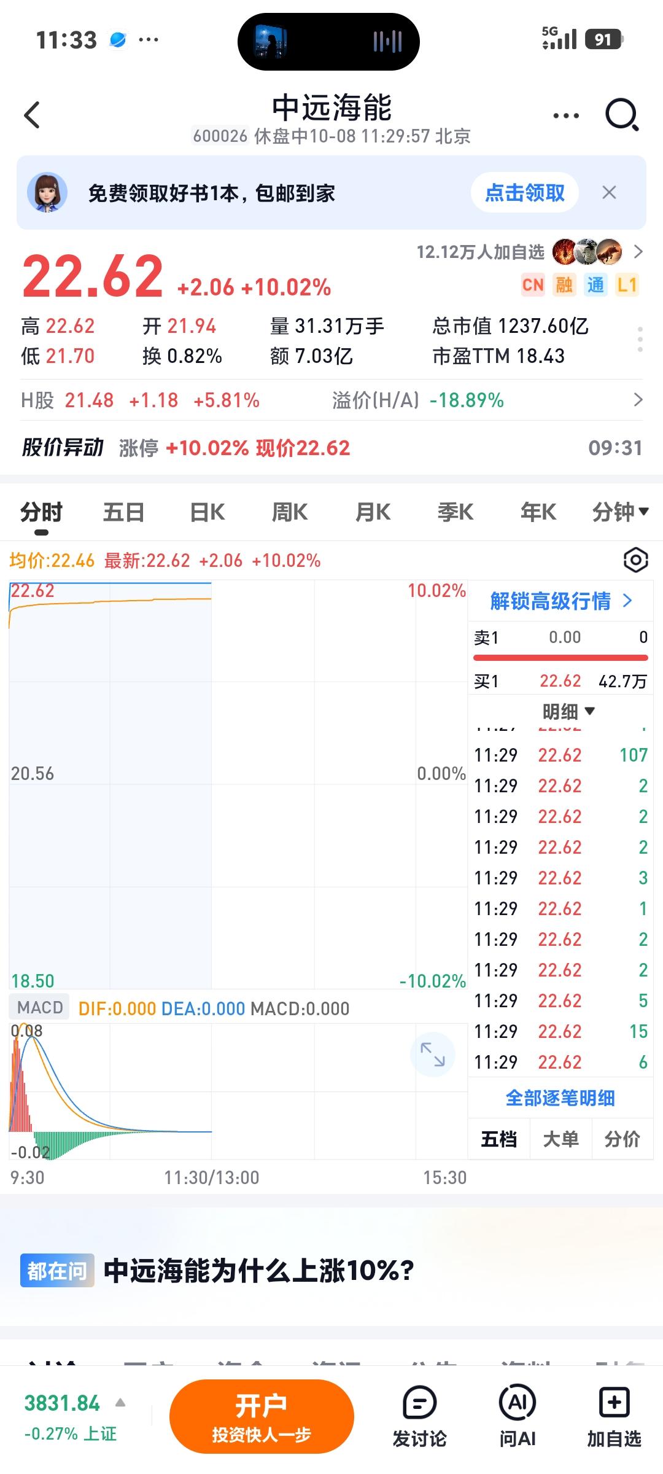Screen dimensions: 663x1474
Task: Tap the 点击领取 button
Action: [525, 193]
